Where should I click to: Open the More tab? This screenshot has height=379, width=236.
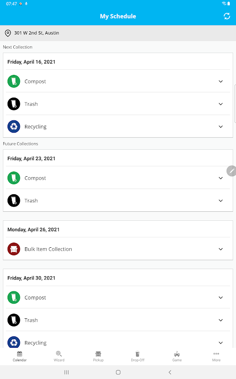click(x=216, y=357)
